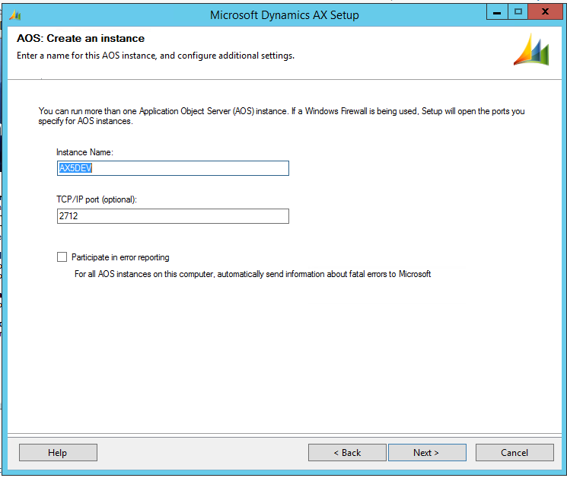
Task: Click the Microsoft Dynamics logo in header
Action: (x=532, y=50)
